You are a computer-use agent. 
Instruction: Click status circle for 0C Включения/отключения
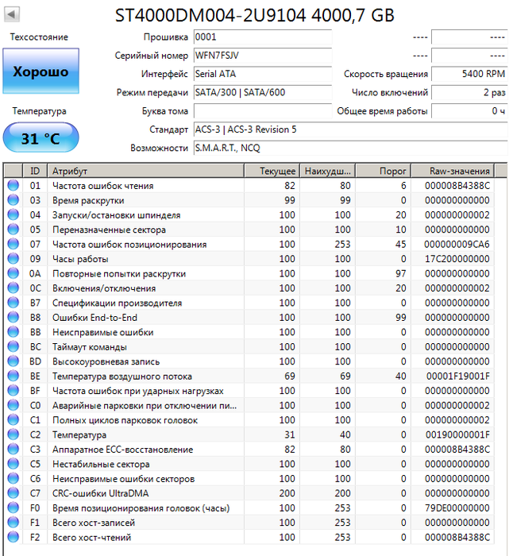pyautogui.click(x=13, y=288)
